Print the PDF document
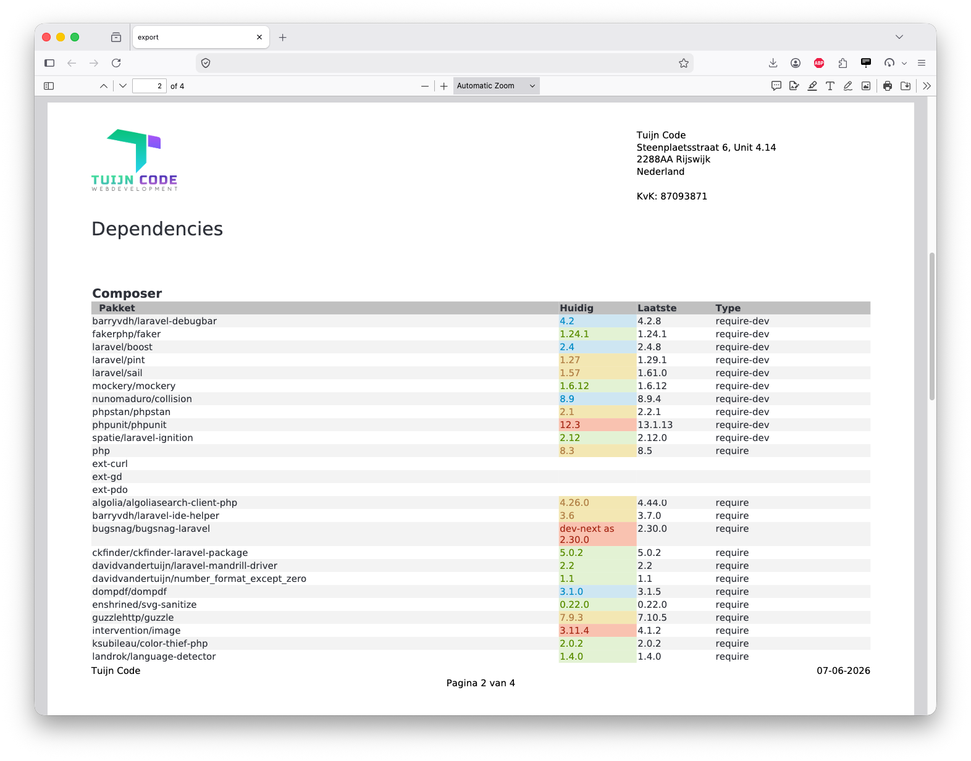Image resolution: width=971 pixels, height=761 pixels. click(x=888, y=86)
